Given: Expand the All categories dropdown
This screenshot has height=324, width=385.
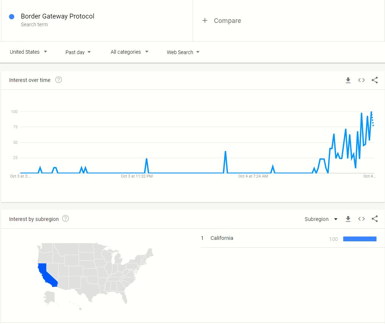Looking at the screenshot, I should (x=129, y=52).
